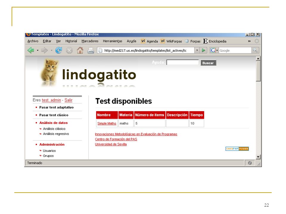This screenshot has width=286, height=214.
Task: Select the Administración section
Action: pos(52,144)
